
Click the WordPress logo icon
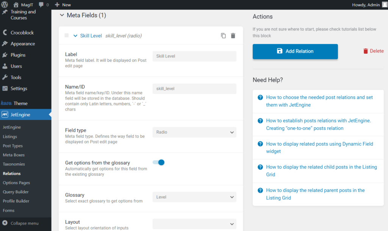tap(5, 5)
